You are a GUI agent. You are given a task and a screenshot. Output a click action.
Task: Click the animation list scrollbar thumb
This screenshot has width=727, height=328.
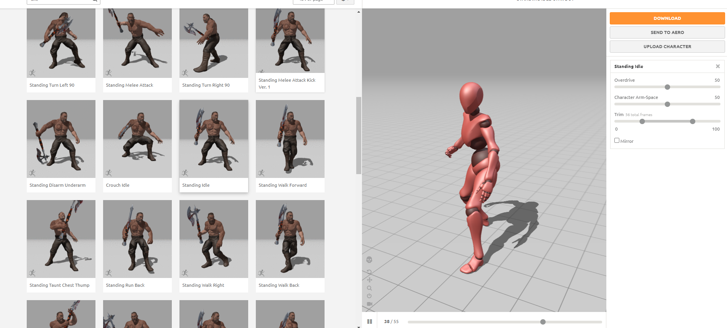tap(359, 136)
